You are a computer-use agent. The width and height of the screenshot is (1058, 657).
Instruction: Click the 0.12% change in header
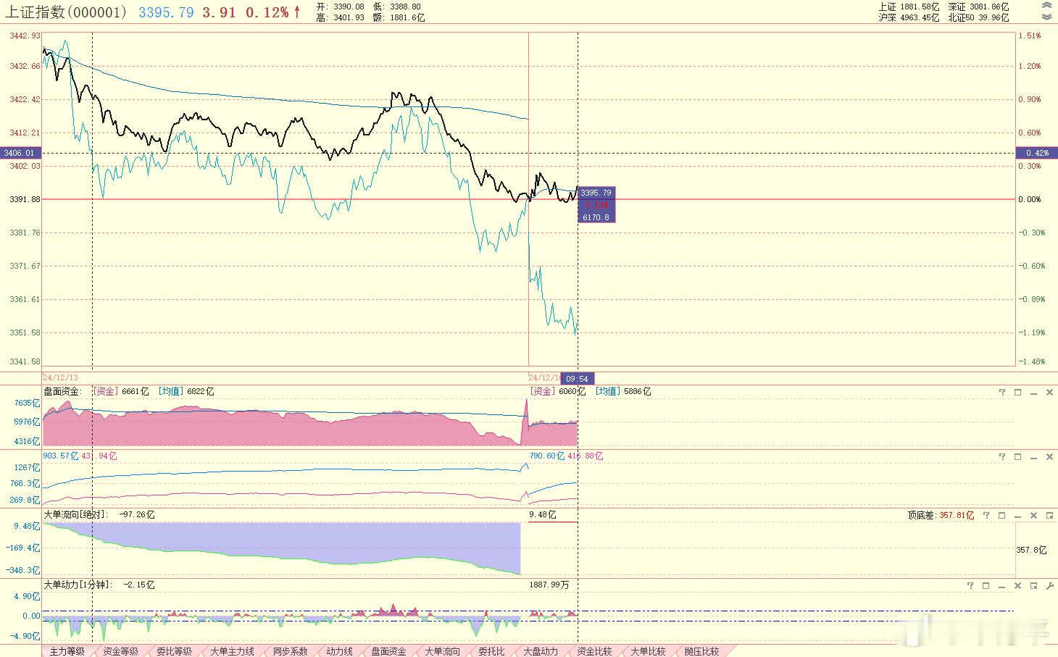click(x=267, y=12)
